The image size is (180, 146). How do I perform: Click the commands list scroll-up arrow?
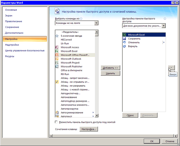pyautogui.click(x=97, y=32)
